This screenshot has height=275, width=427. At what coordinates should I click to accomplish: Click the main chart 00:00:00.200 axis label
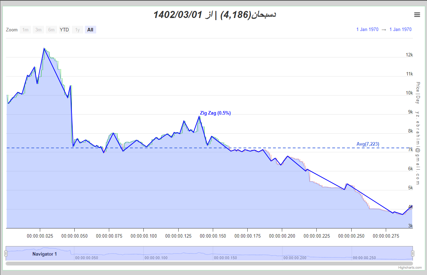282,236
